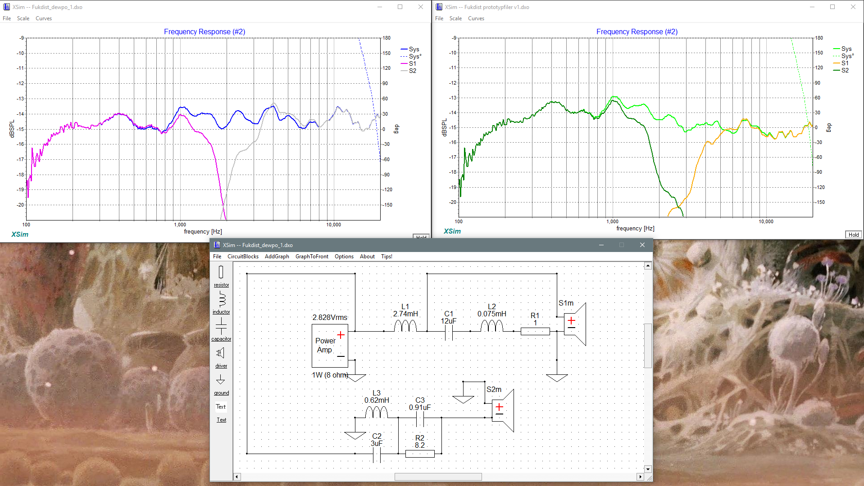Open GraphToFront menu
The width and height of the screenshot is (864, 486).
click(312, 256)
